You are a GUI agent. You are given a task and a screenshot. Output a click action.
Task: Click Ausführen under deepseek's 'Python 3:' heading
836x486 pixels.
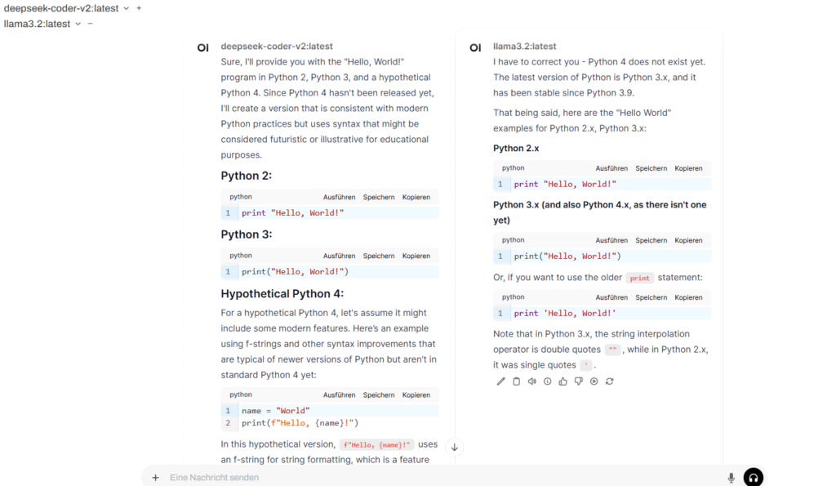coord(339,256)
